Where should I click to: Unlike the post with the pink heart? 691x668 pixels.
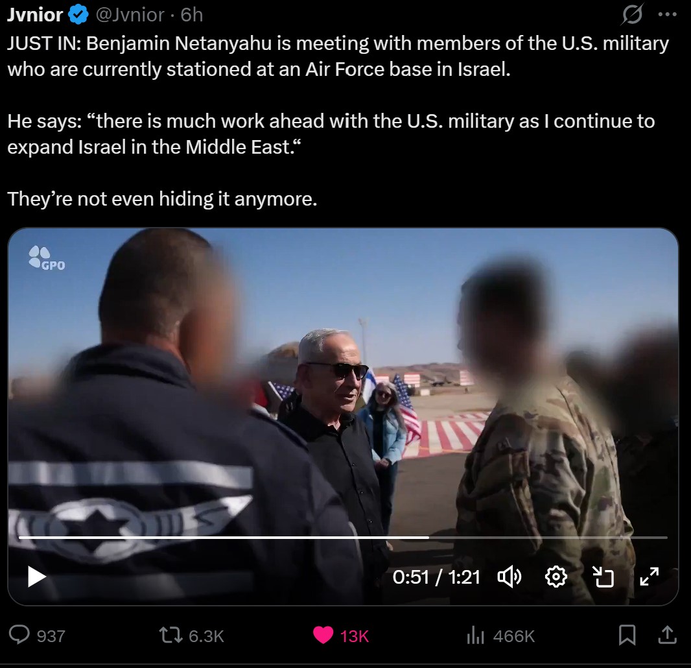[323, 636]
